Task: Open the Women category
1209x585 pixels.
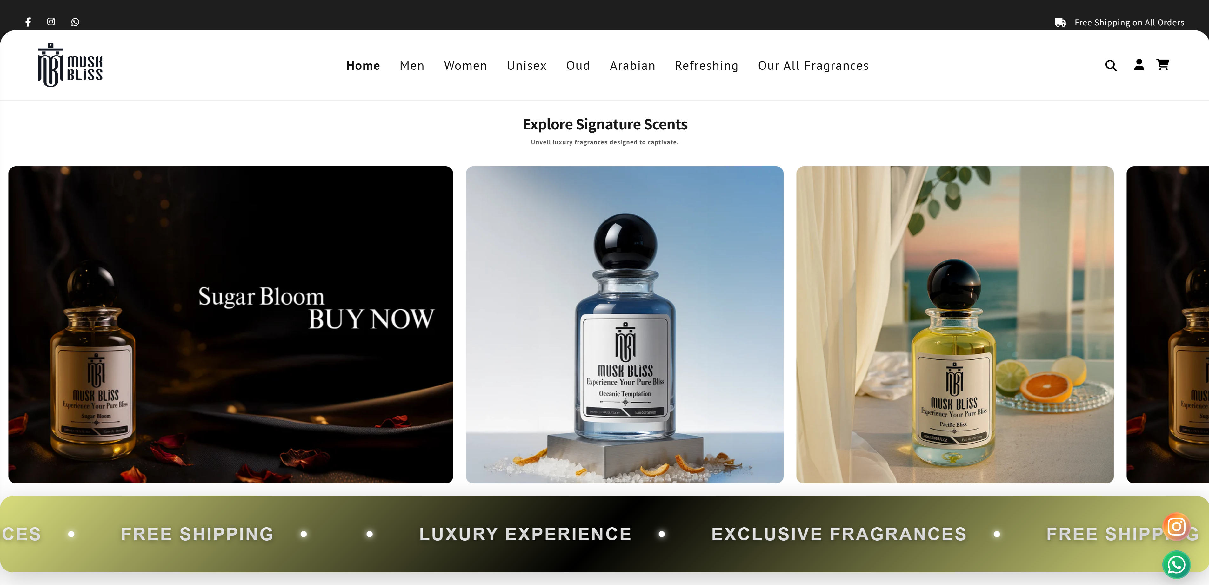Action: [x=465, y=66]
